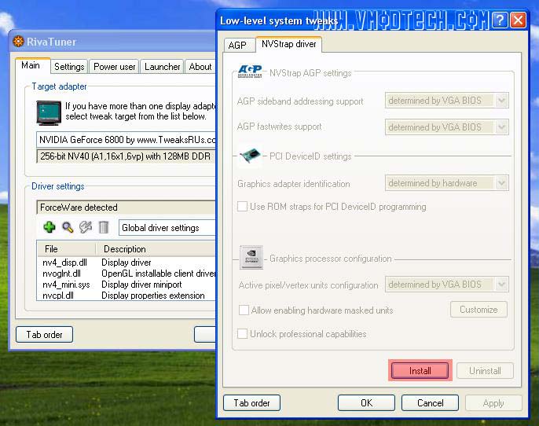Open Active pixel/vertex units configuration dropdown
Image resolution: width=539 pixels, height=426 pixels.
446,285
